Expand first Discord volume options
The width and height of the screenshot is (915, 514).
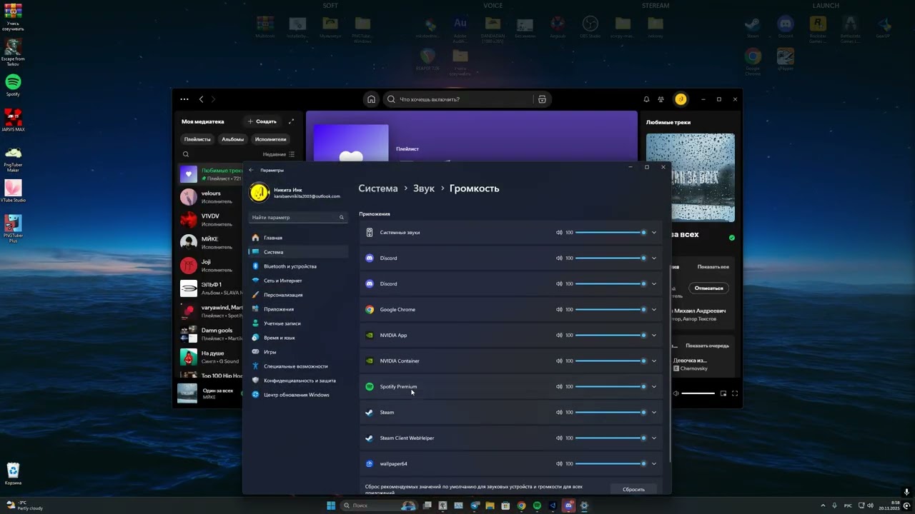tap(653, 258)
